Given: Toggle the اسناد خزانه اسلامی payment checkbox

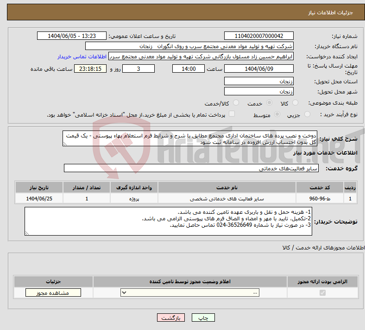Looking at the screenshot, I should [x=232, y=114].
